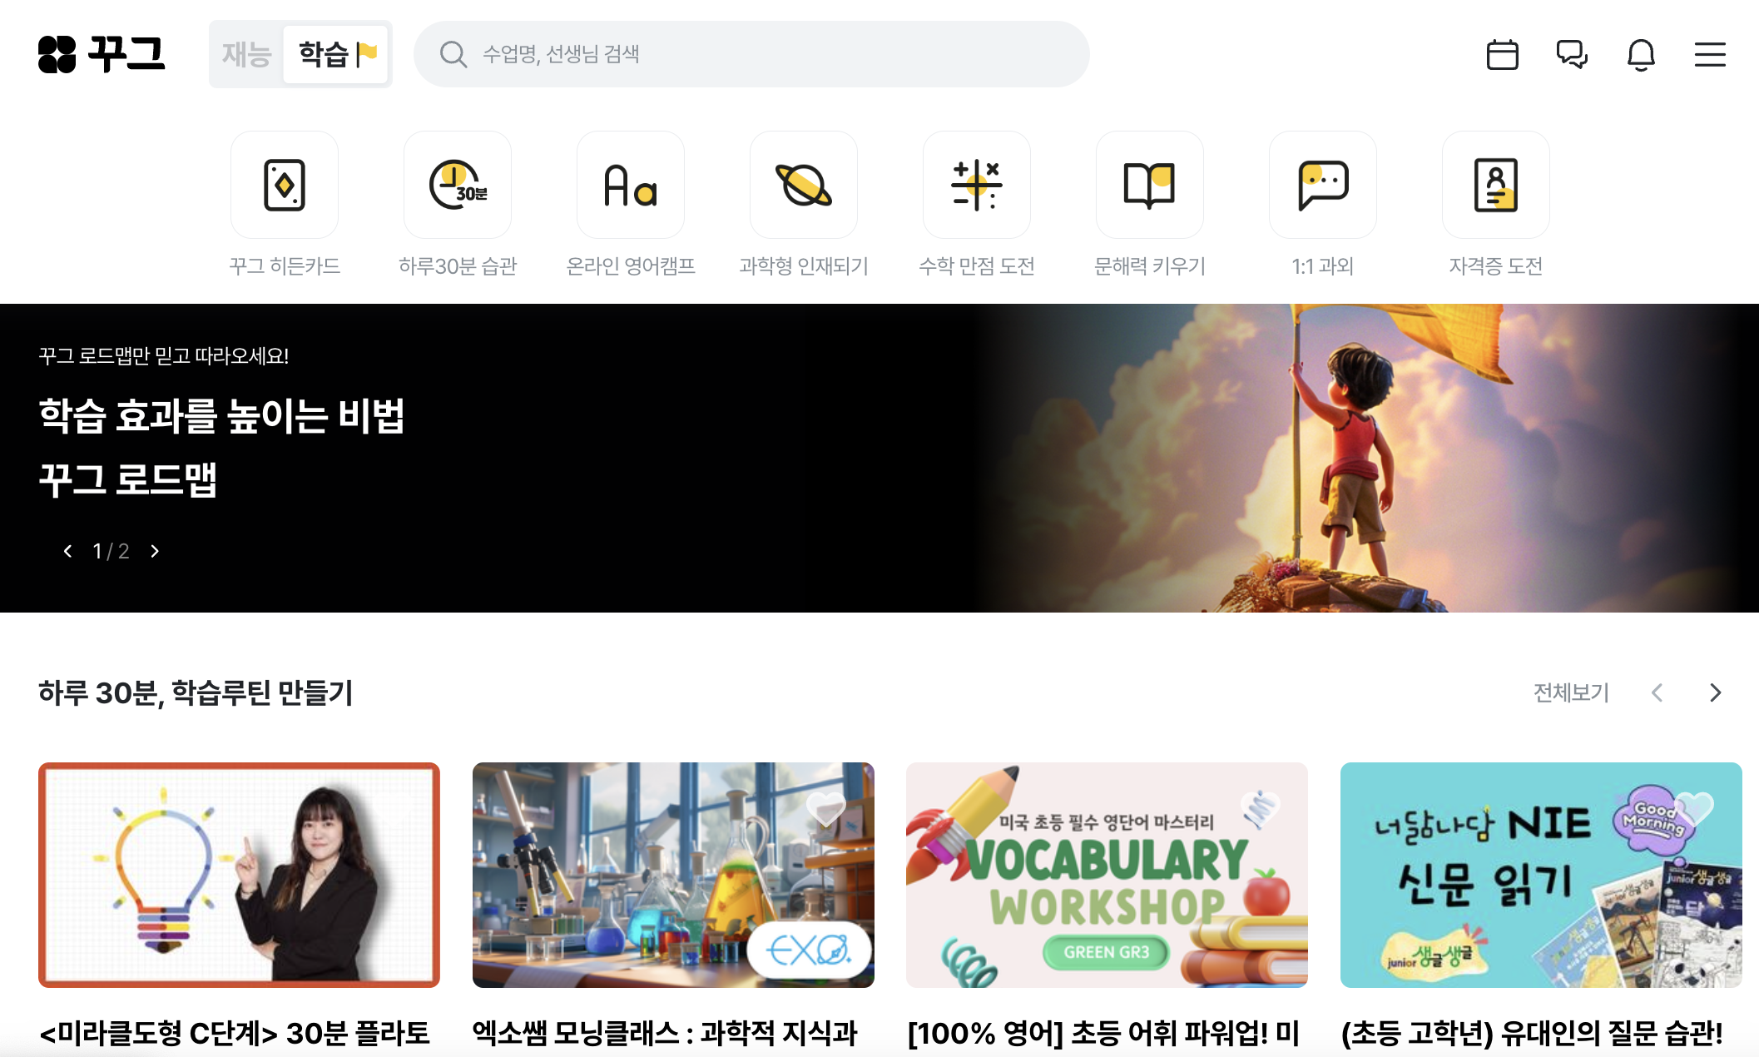Image resolution: width=1759 pixels, height=1057 pixels.
Task: Open the 문해력 키우기 book icon
Action: [1150, 185]
